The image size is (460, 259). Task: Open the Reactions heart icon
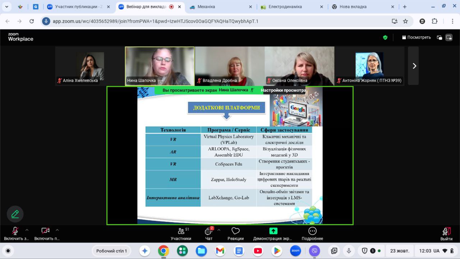[235, 231]
